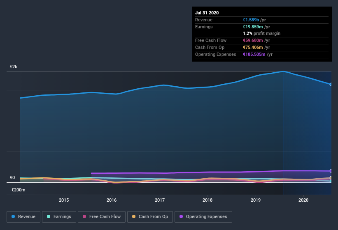Click the Operating Expenses purple endpoint marker
Image resolution: width=338 pixels, height=230 pixels.
coord(331,171)
